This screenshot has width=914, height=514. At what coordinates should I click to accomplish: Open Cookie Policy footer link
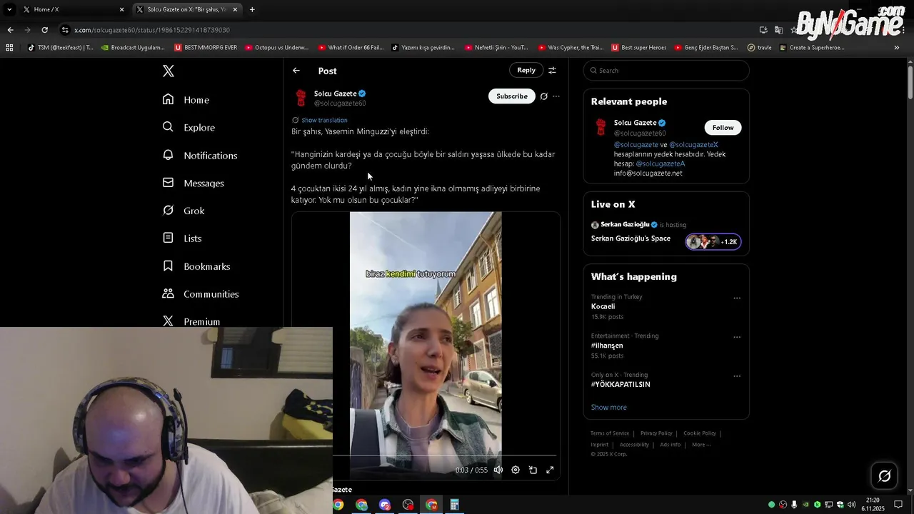coord(700,433)
